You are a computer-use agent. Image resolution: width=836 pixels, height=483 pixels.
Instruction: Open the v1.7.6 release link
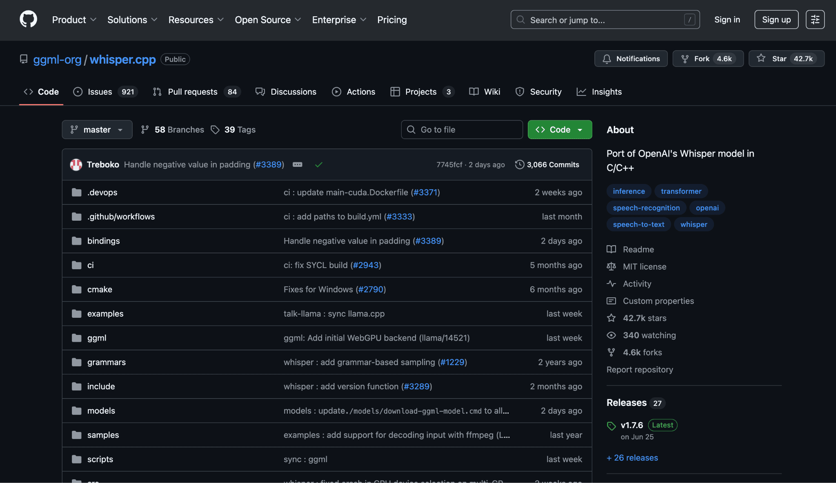631,425
